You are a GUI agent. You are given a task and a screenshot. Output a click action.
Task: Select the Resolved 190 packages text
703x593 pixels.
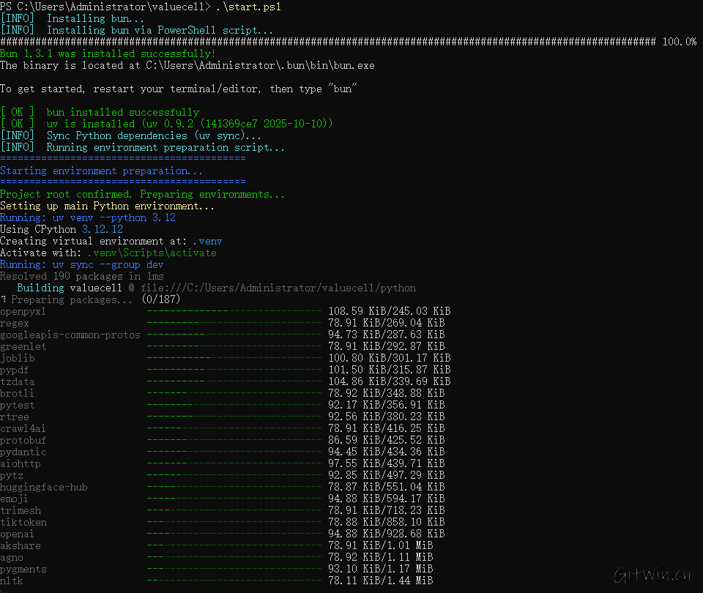(83, 277)
